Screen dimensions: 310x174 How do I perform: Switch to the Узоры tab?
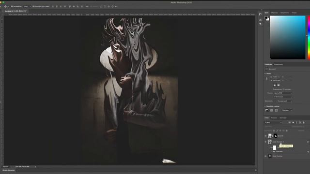point(294,13)
